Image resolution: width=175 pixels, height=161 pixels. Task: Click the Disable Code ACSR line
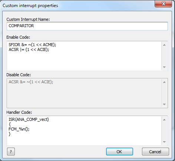pyautogui.click(x=31, y=82)
